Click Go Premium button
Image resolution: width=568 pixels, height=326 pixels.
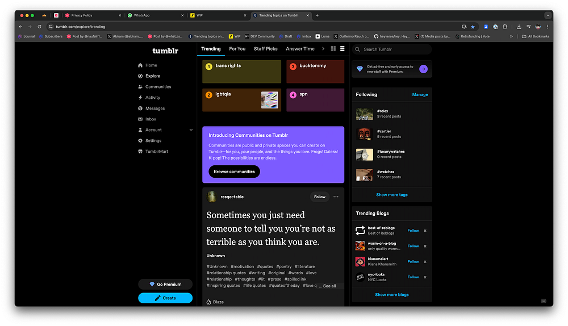coord(165,285)
